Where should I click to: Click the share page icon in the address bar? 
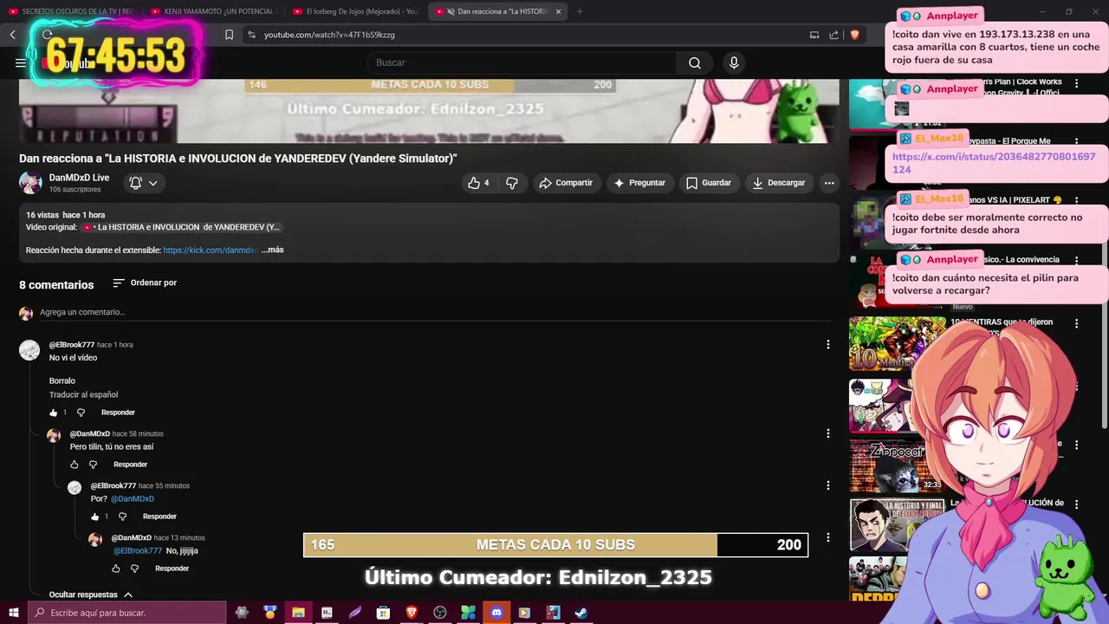click(x=833, y=35)
